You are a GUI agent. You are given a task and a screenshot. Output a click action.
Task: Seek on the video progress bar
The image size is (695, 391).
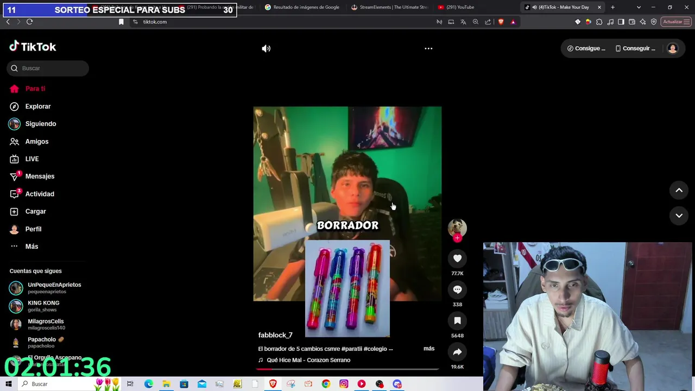(x=347, y=369)
